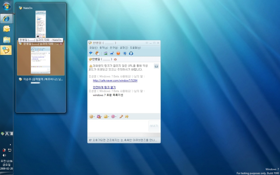This screenshot has height=175, width=280.
Task: Start a webcam video chat
Action: tap(125, 53)
